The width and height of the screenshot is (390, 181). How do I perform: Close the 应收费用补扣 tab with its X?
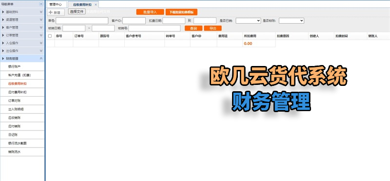pyautogui.click(x=96, y=5)
